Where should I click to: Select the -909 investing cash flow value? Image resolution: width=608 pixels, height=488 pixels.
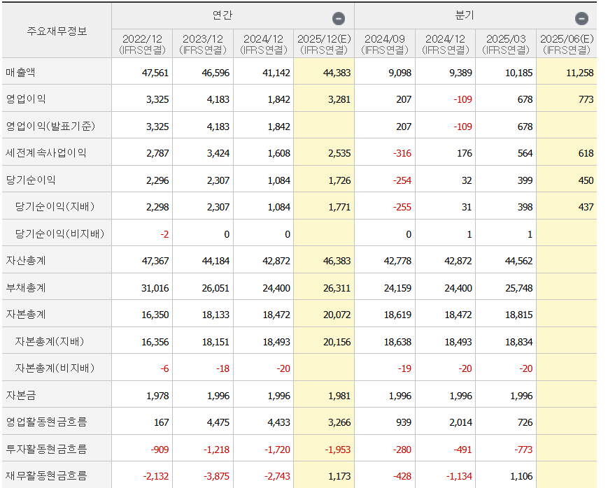(x=160, y=450)
